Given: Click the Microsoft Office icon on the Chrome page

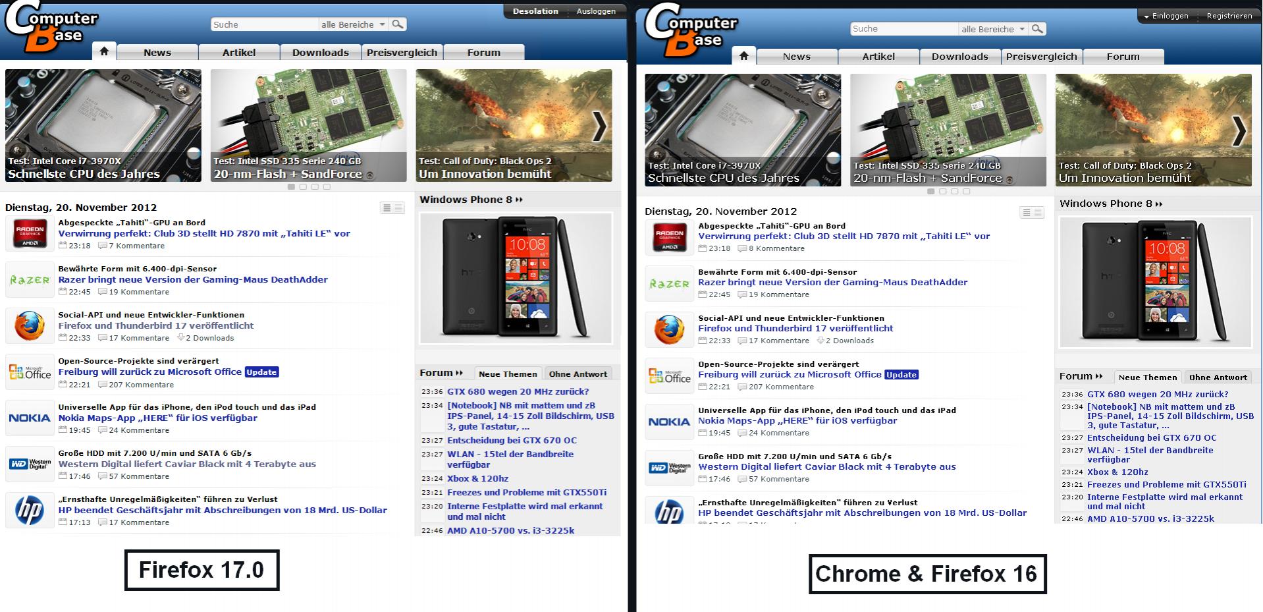Looking at the screenshot, I should point(669,376).
